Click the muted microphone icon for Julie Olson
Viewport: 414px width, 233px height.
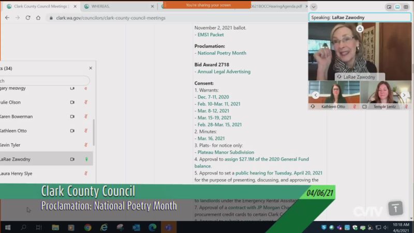click(86, 103)
